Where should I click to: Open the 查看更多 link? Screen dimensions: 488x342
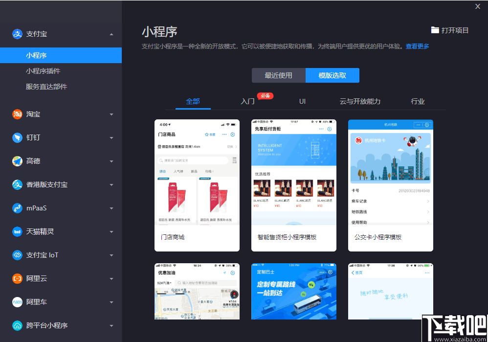click(416, 46)
